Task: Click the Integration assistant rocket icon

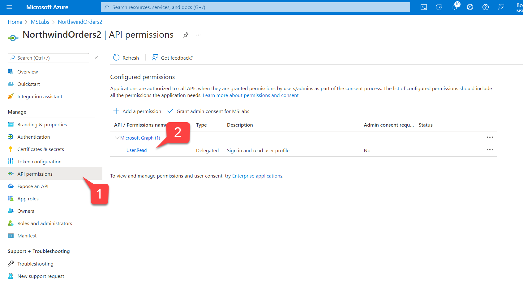Action: 11,96
